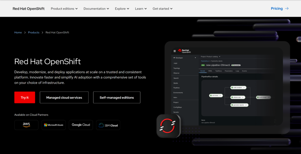This screenshot has width=301, height=154.
Task: Click the new-pipeline-09mwc6 heading
Action: (x=218, y=65)
